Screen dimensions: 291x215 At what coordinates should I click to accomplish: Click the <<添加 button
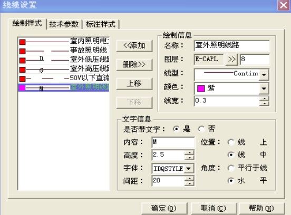[x=134, y=45]
